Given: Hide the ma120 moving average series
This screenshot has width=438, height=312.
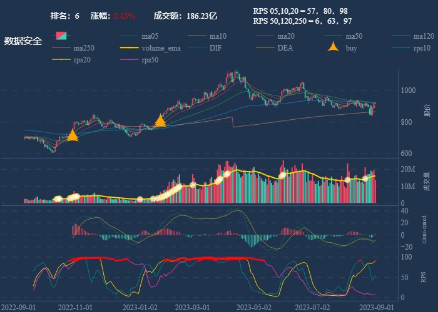Looking at the screenshot, I should point(424,36).
